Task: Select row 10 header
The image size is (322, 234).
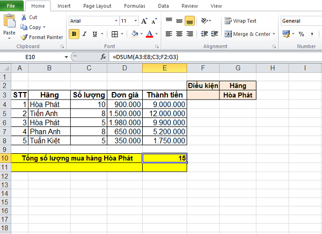Action: (x=5, y=158)
